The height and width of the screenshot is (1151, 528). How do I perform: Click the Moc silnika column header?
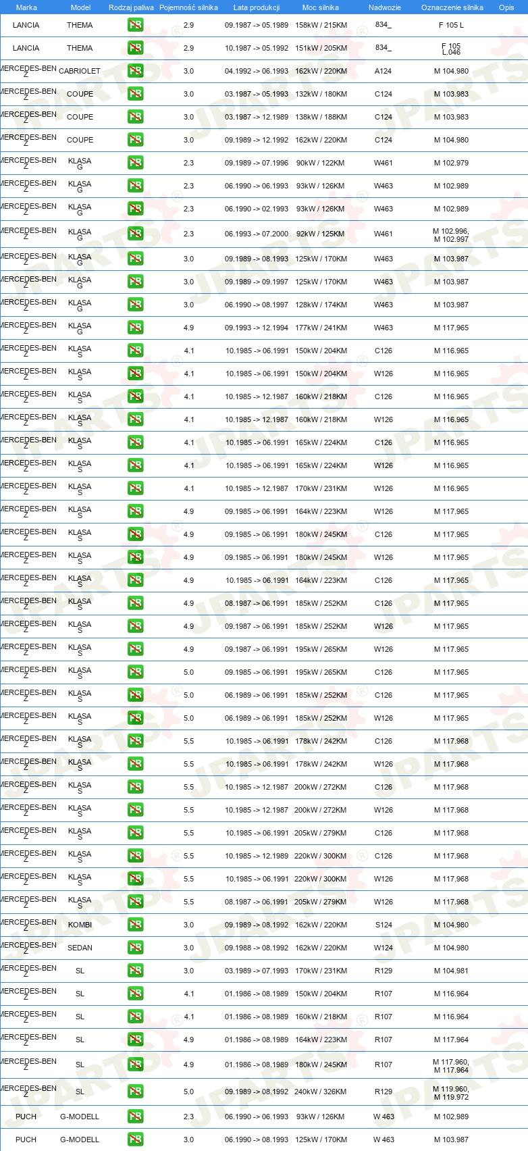(x=321, y=7)
